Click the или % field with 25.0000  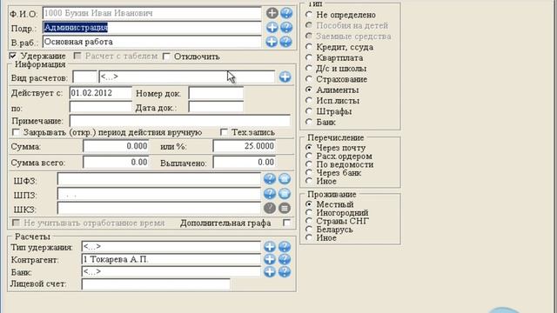click(245, 146)
